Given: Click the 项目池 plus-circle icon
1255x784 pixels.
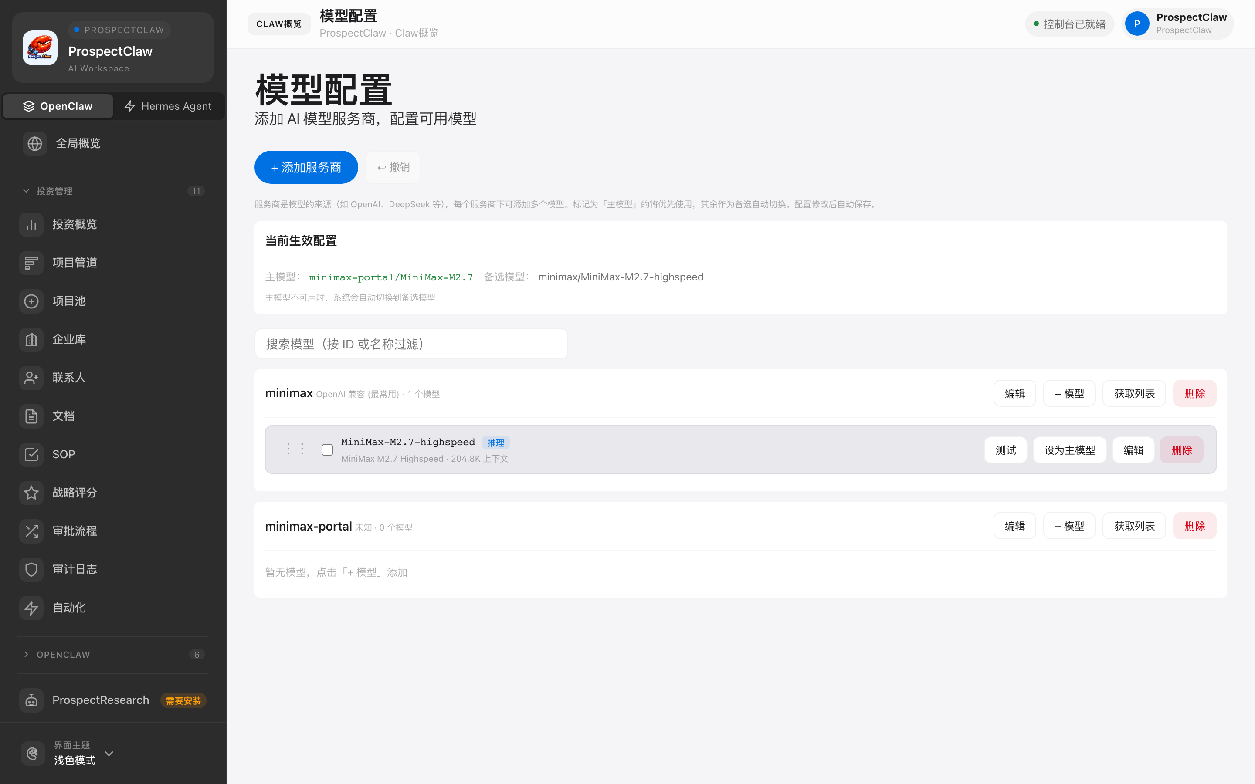Looking at the screenshot, I should (x=31, y=301).
